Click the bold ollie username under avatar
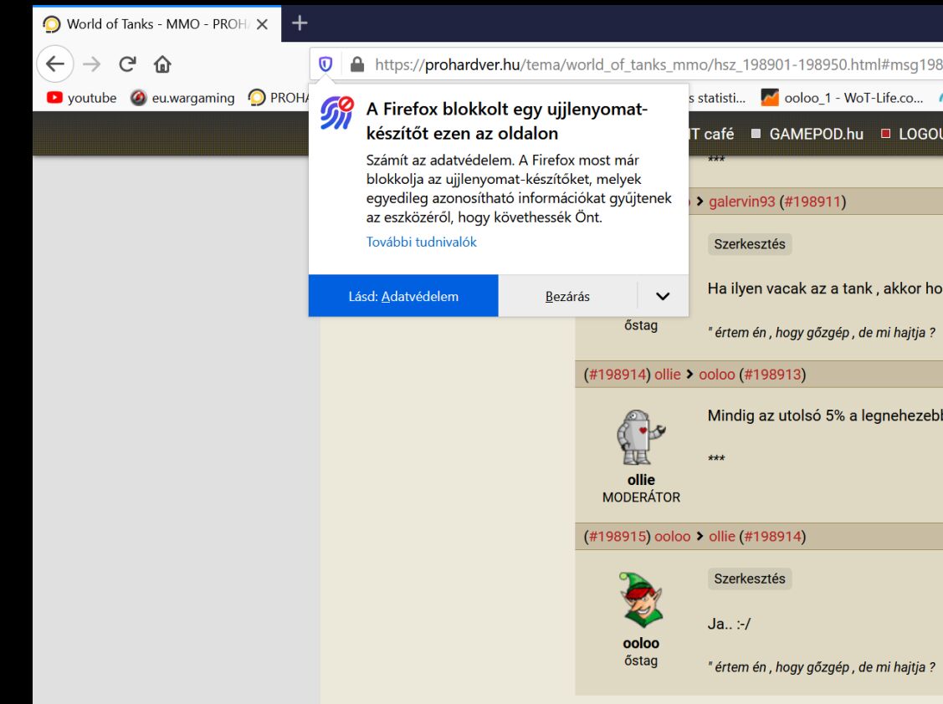This screenshot has width=943, height=704. click(x=641, y=480)
